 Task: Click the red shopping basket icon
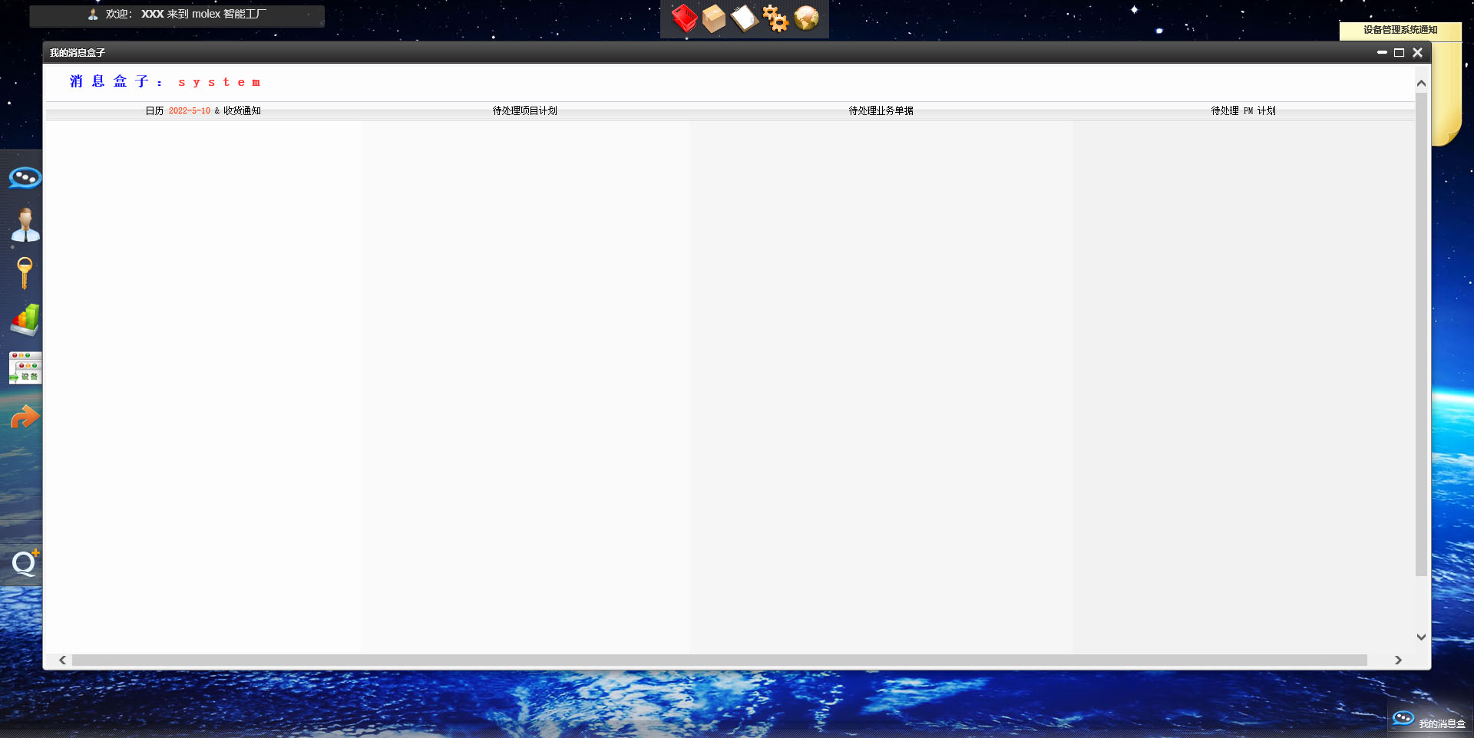[683, 18]
